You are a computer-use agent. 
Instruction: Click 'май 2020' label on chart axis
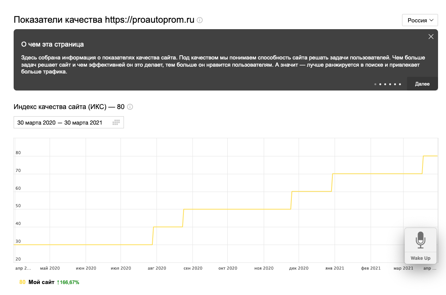tap(50, 268)
